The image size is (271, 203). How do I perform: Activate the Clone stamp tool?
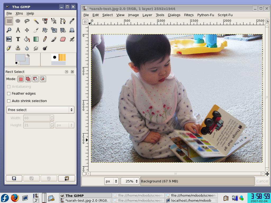coord(18,48)
